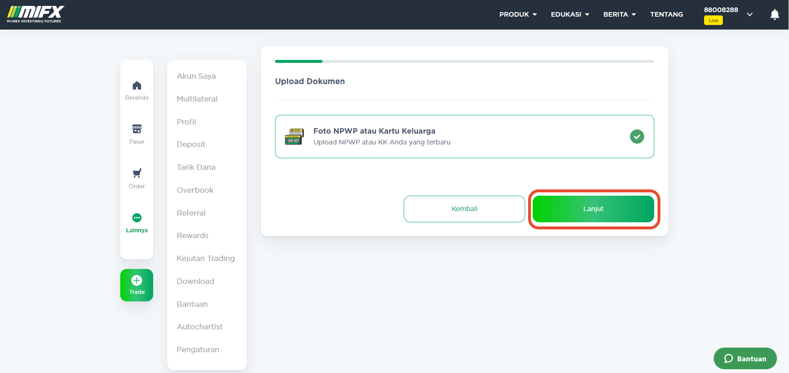Open the Beranda home icon

[137, 85]
